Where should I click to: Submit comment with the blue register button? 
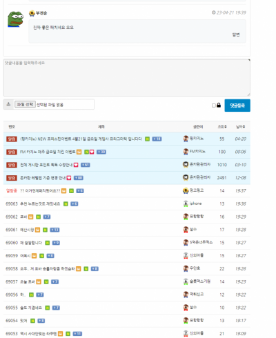(237, 106)
